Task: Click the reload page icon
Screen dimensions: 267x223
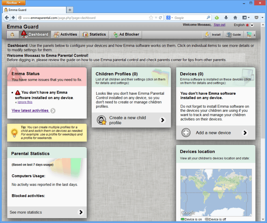Action: point(160,18)
